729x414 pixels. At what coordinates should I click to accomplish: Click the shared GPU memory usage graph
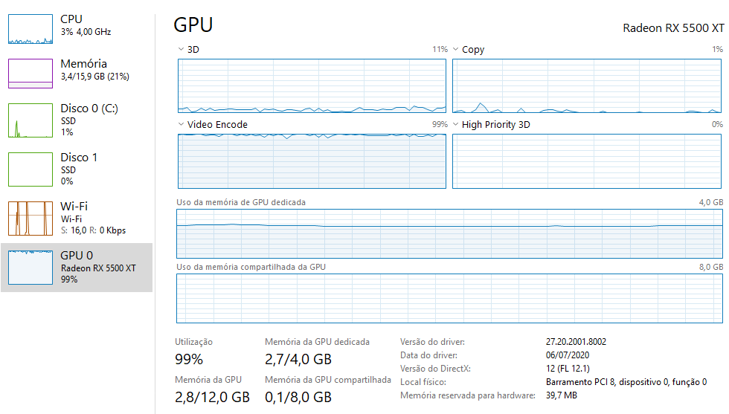click(x=449, y=298)
